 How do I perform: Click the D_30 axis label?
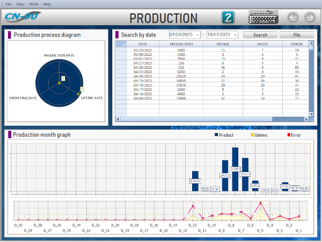click(x=18, y=225)
